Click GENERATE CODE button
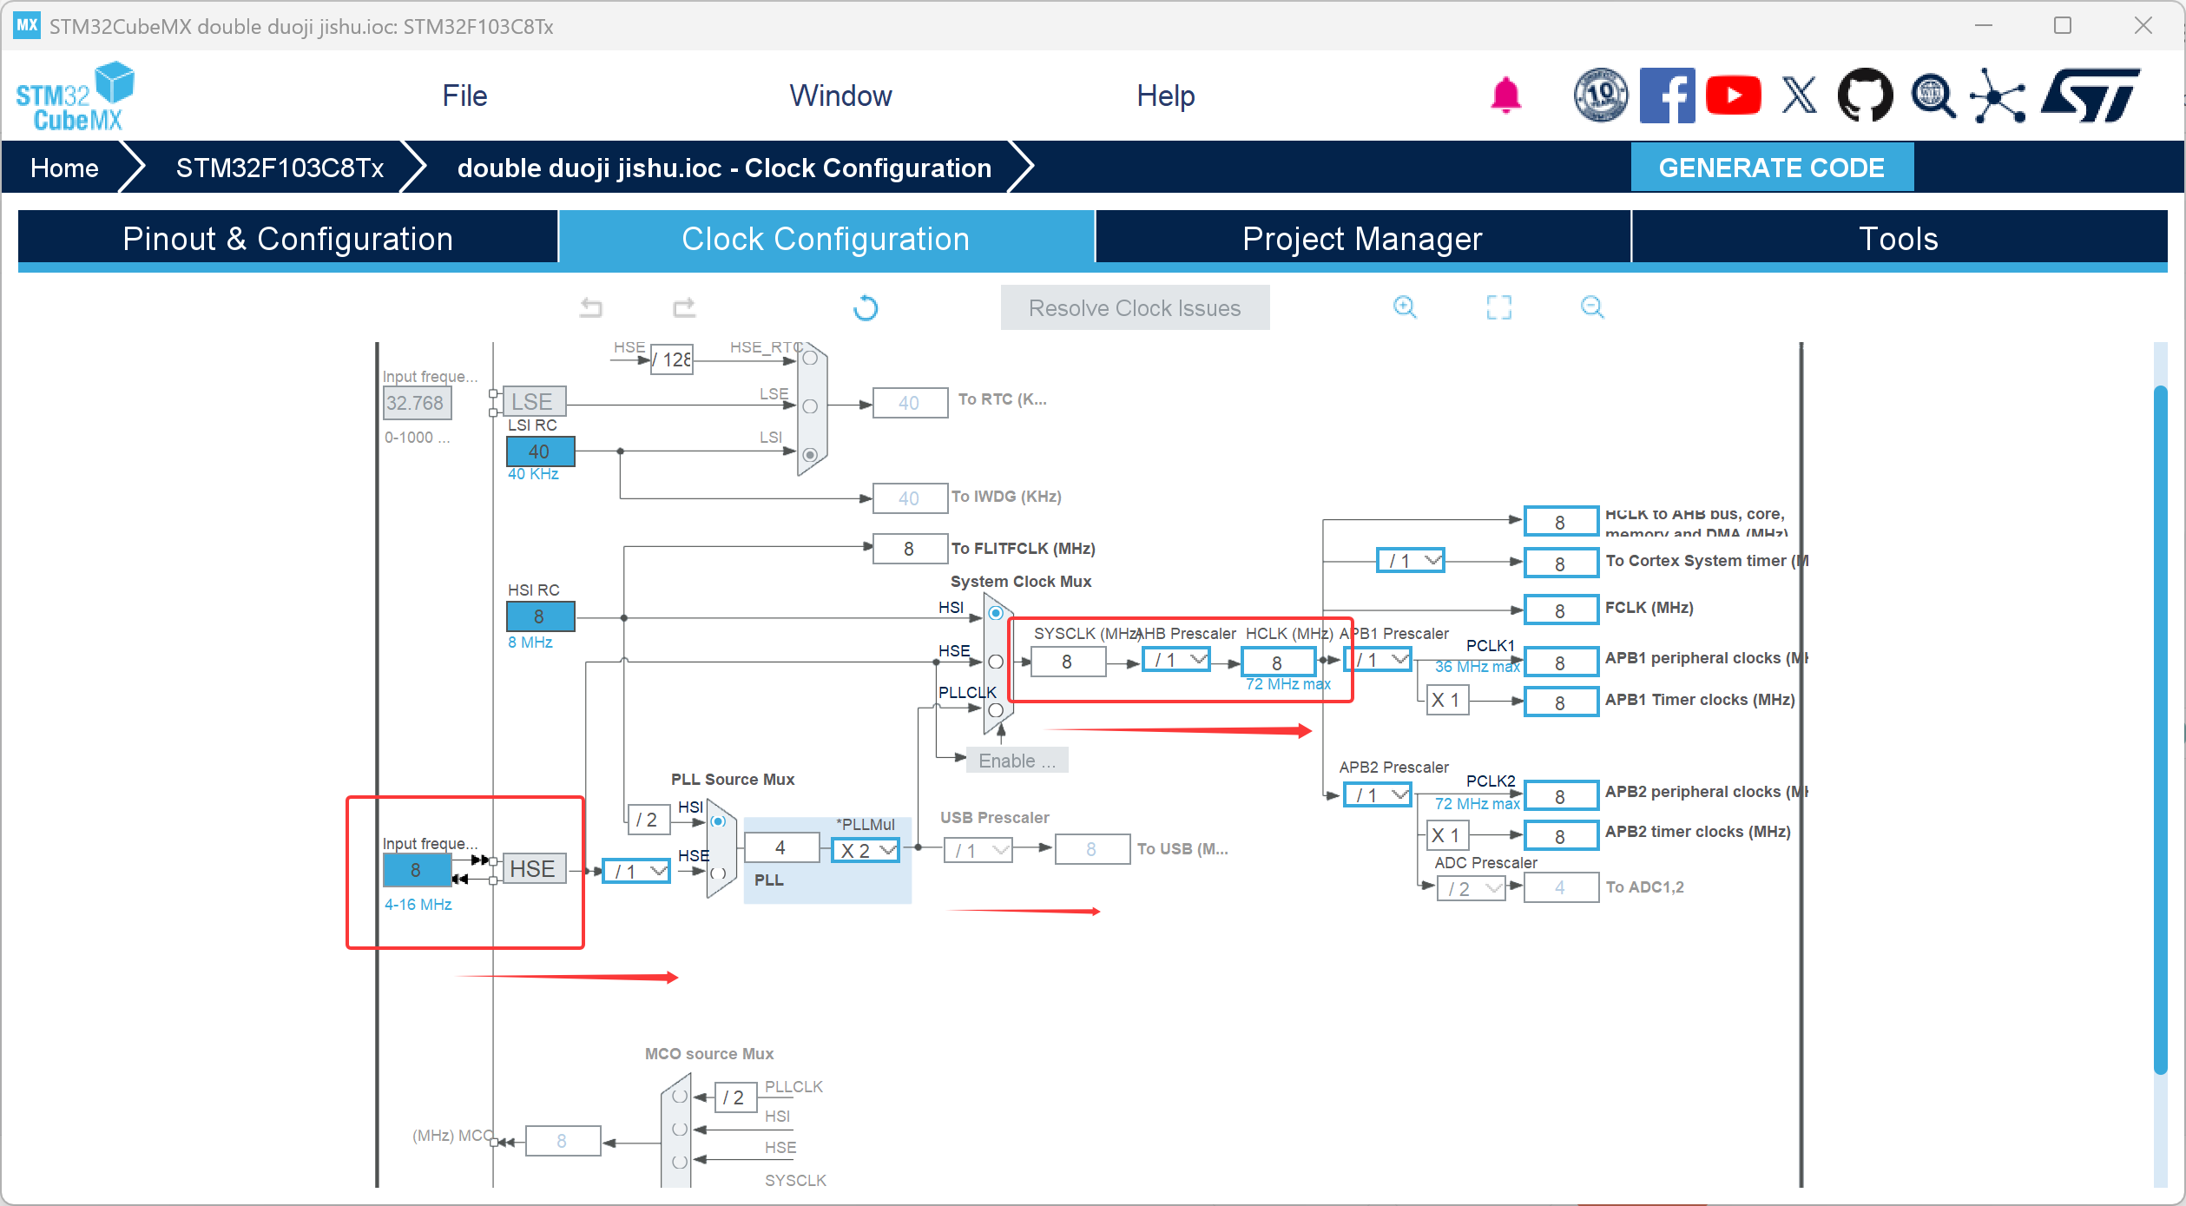 coord(1772,167)
